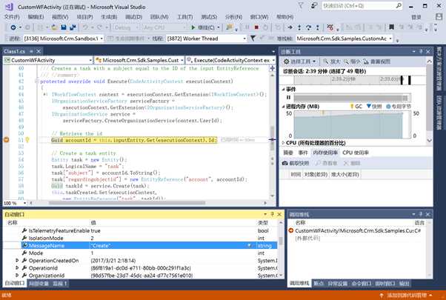Switch to the memory usage tab in Diagnostic Tools
This screenshot has width=446, height=300.
tap(325, 153)
